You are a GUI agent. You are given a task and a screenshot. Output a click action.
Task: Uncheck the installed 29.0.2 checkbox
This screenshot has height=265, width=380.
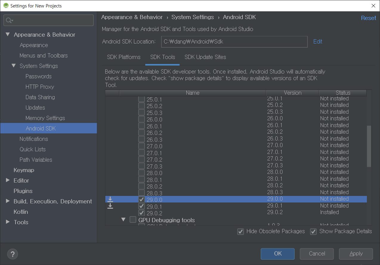(142, 213)
